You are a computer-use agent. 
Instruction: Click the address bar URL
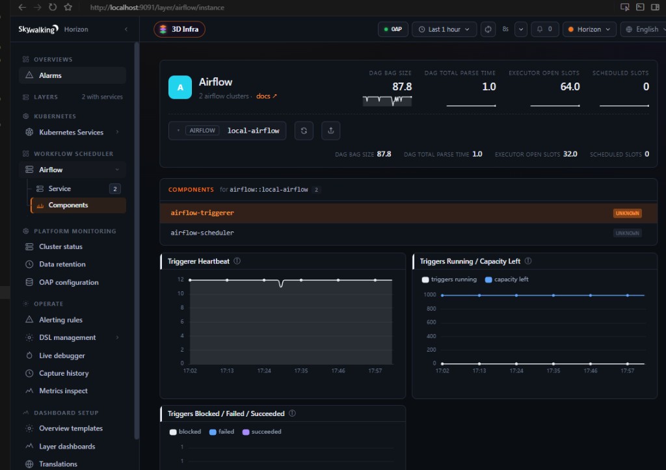(x=157, y=8)
